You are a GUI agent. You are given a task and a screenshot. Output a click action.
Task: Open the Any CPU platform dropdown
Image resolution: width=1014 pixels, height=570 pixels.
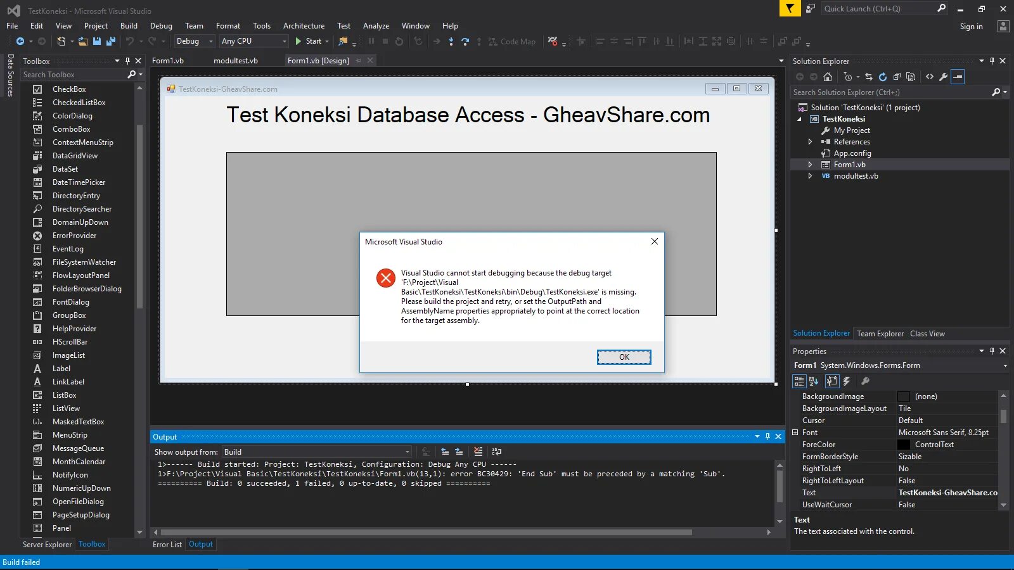254,41
